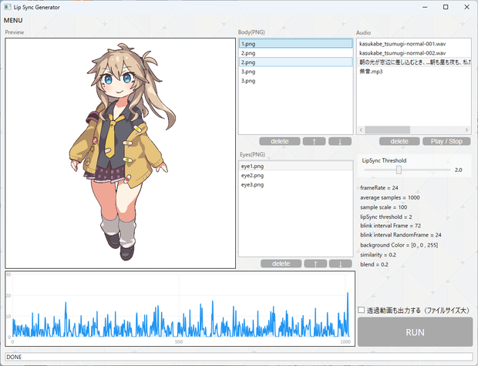Move selected Eyes item up
Viewport: 478px width, 366px height.
point(315,264)
